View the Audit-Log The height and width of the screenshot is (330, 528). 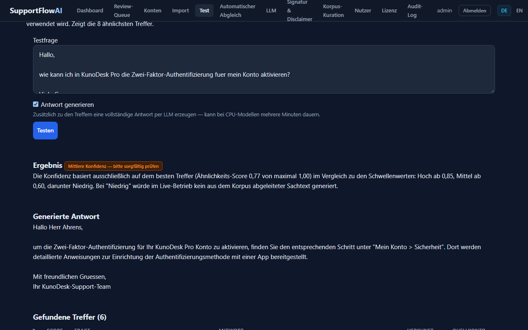click(415, 11)
